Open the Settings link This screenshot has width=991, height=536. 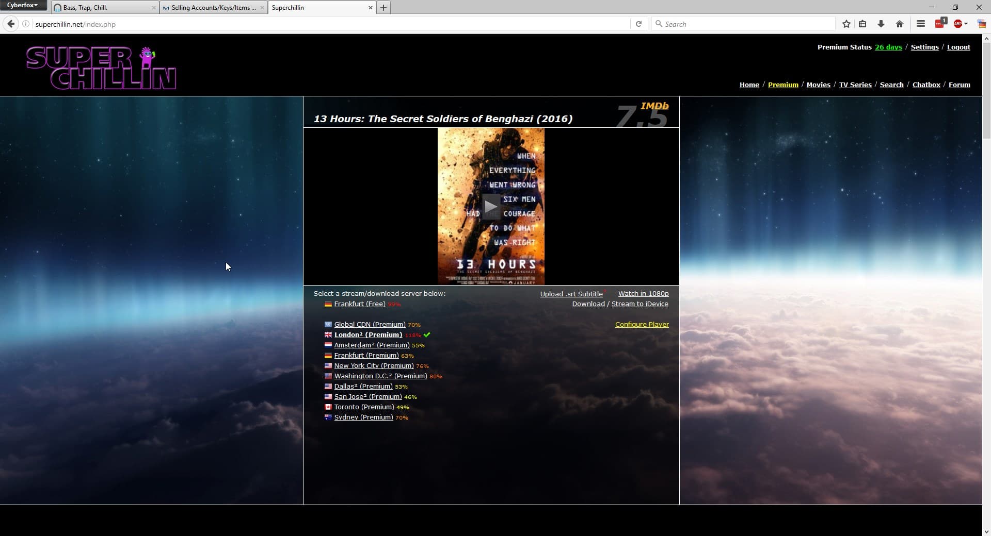tap(924, 47)
